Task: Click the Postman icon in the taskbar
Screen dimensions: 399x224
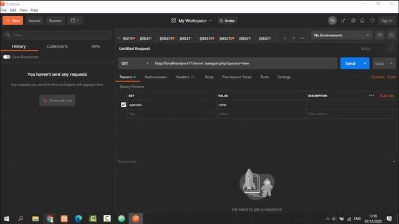Action: [136, 218]
